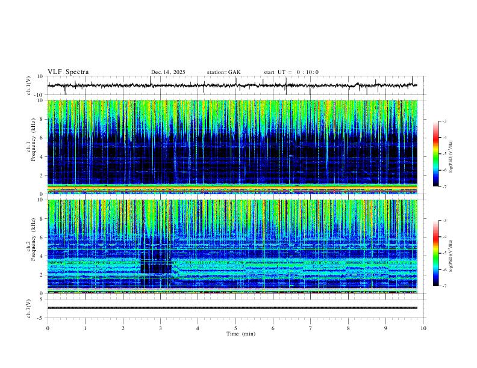Select the date text "Dec. 14, 2025"
Screen dimensions: 477x368
tap(168, 72)
